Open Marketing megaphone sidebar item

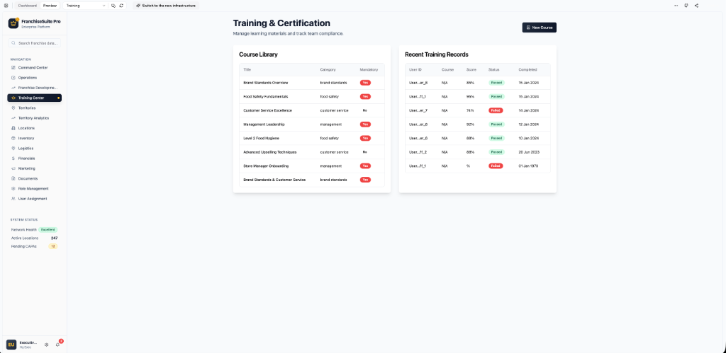point(34,168)
